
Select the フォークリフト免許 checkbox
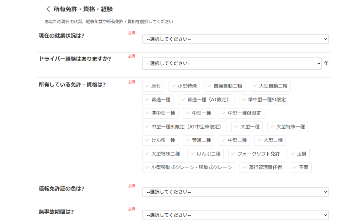click(256, 154)
